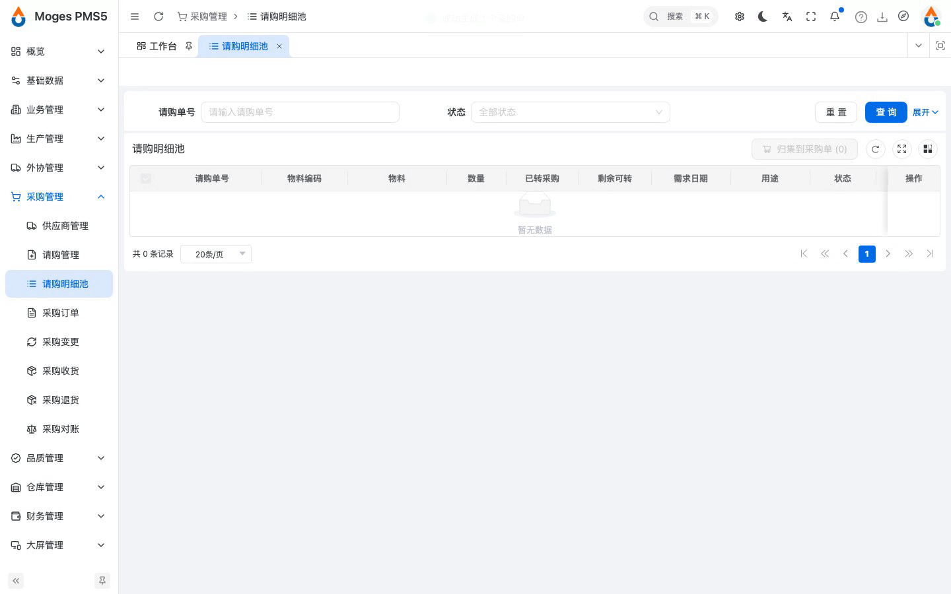Open the 20条/页 page size dropdown
Screen dimensions: 951x594
pos(216,254)
